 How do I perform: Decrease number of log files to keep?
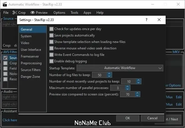[x=109, y=76]
